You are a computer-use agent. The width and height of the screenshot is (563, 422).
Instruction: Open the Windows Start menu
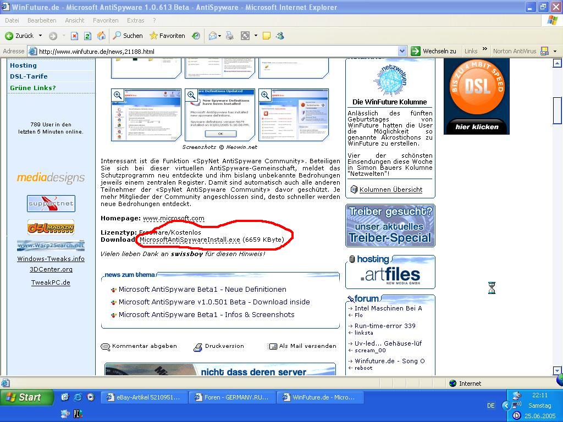click(x=26, y=397)
